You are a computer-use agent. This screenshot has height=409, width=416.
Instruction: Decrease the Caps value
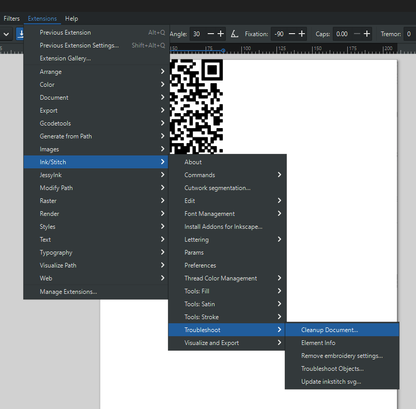click(x=357, y=34)
